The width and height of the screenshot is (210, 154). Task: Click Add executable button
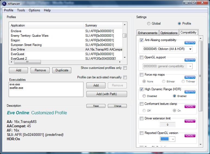(96, 85)
